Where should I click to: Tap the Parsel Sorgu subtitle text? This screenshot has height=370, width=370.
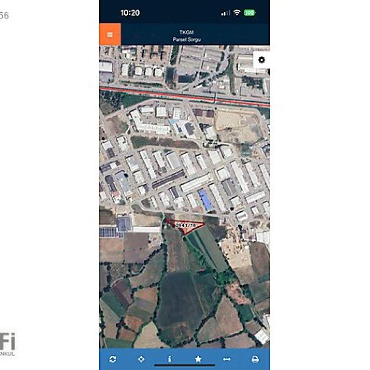[x=186, y=40]
